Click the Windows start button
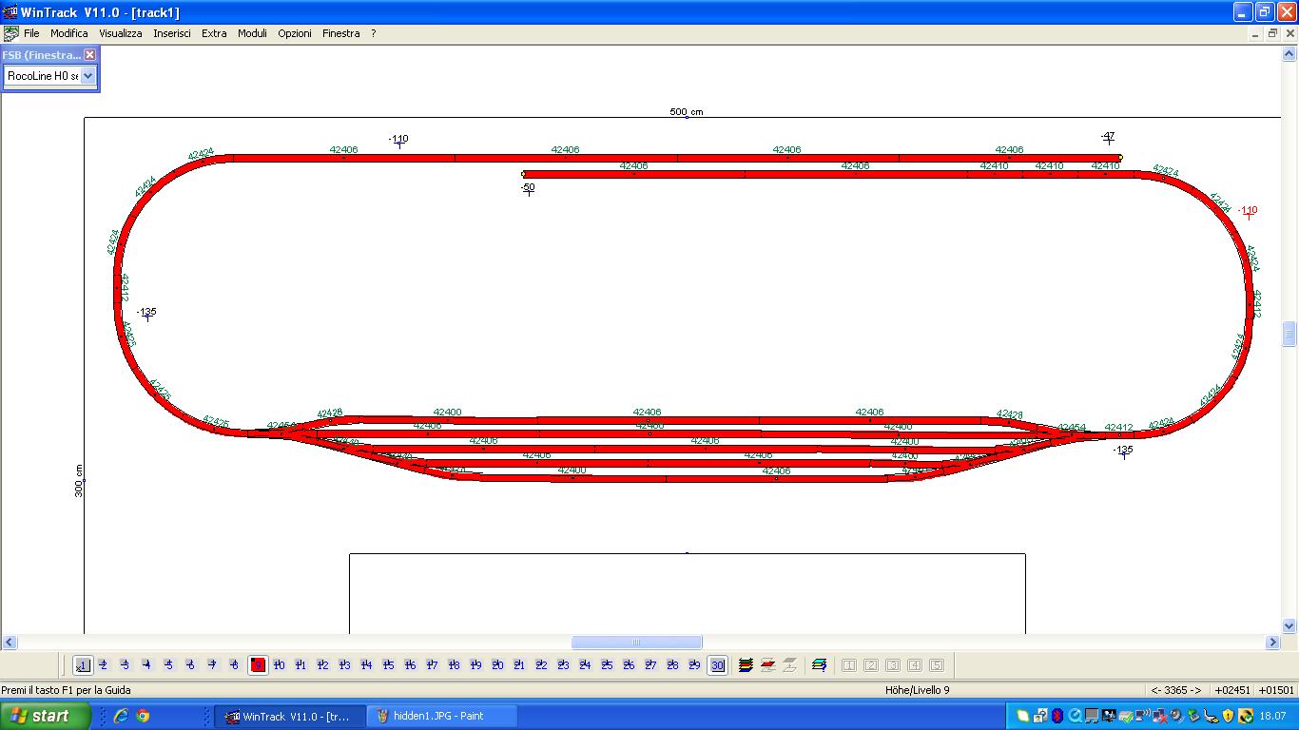The width and height of the screenshot is (1299, 730). tap(46, 716)
